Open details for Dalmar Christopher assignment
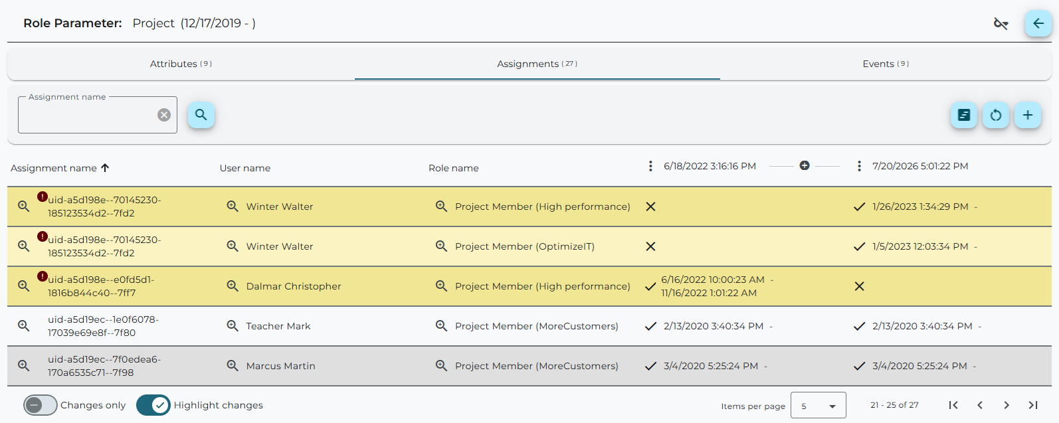The image size is (1059, 423). [24, 286]
